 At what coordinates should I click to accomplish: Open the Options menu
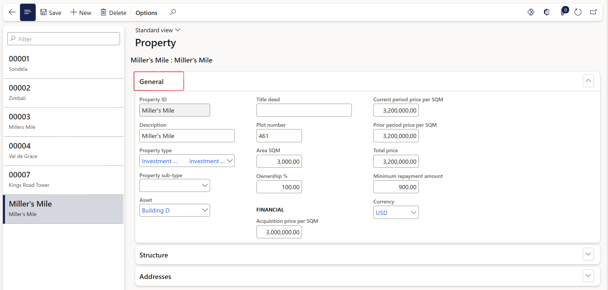pyautogui.click(x=146, y=13)
